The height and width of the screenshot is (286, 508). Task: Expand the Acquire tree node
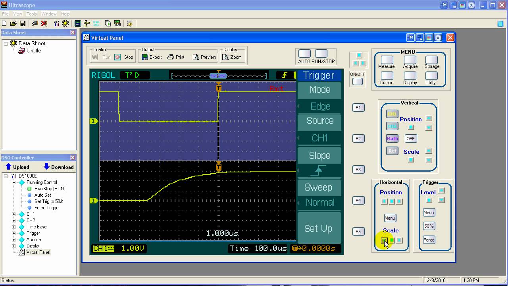14,240
